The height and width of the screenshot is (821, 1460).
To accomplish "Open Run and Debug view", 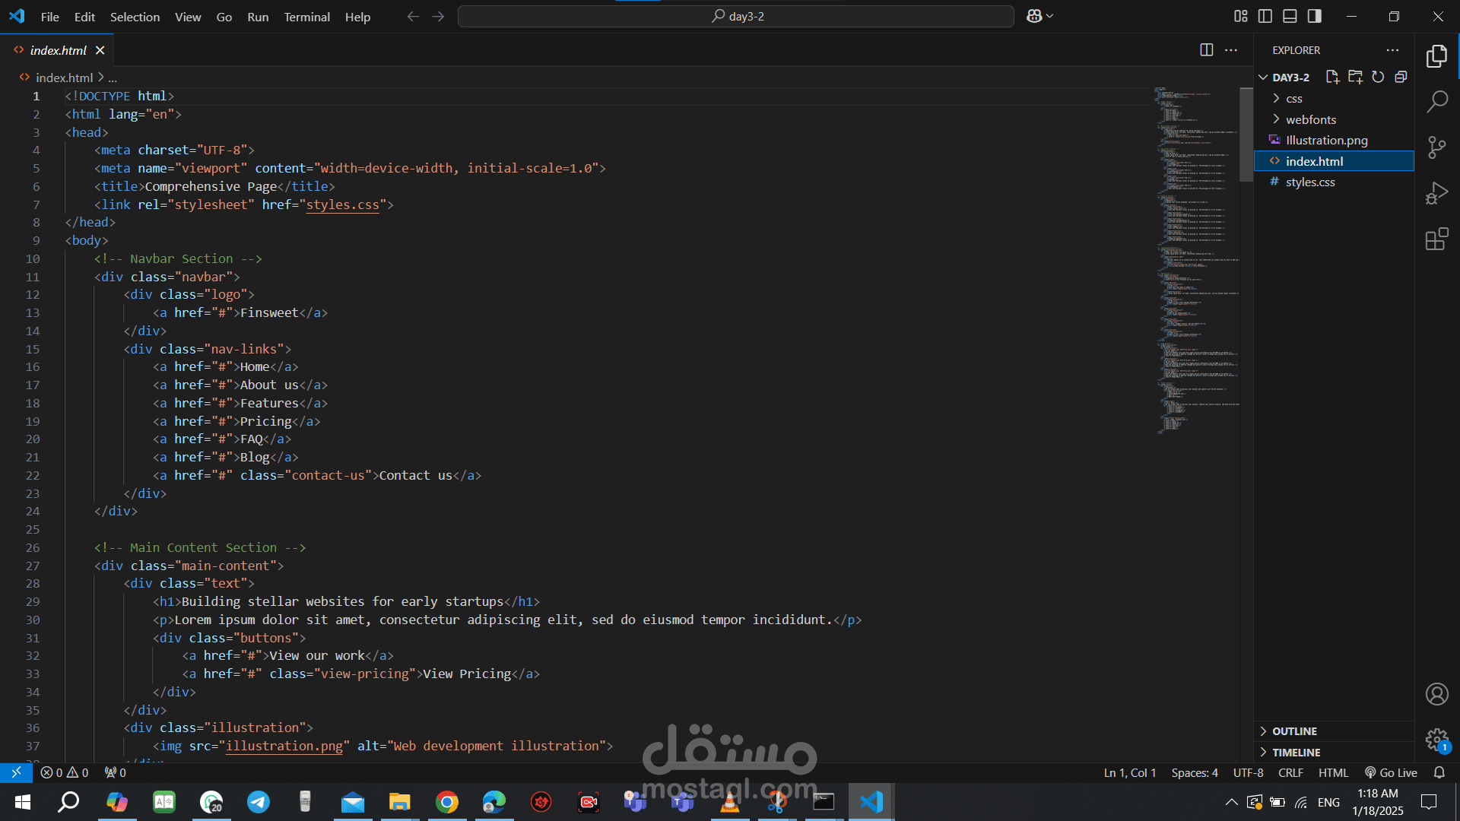I will [x=1436, y=193].
